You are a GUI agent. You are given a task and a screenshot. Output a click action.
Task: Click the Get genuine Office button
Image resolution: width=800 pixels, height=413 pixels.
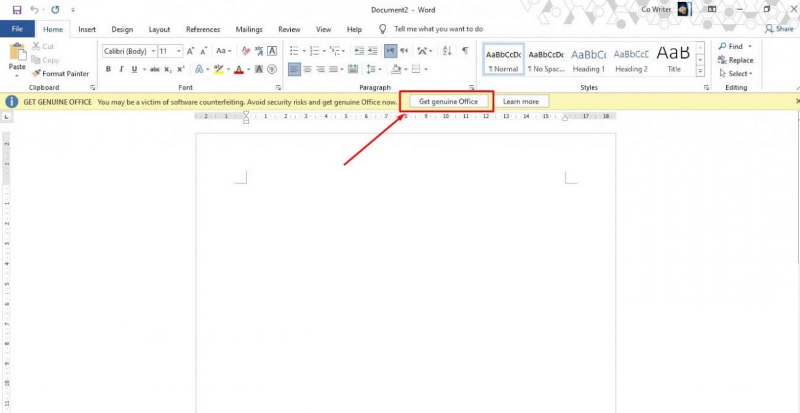448,101
